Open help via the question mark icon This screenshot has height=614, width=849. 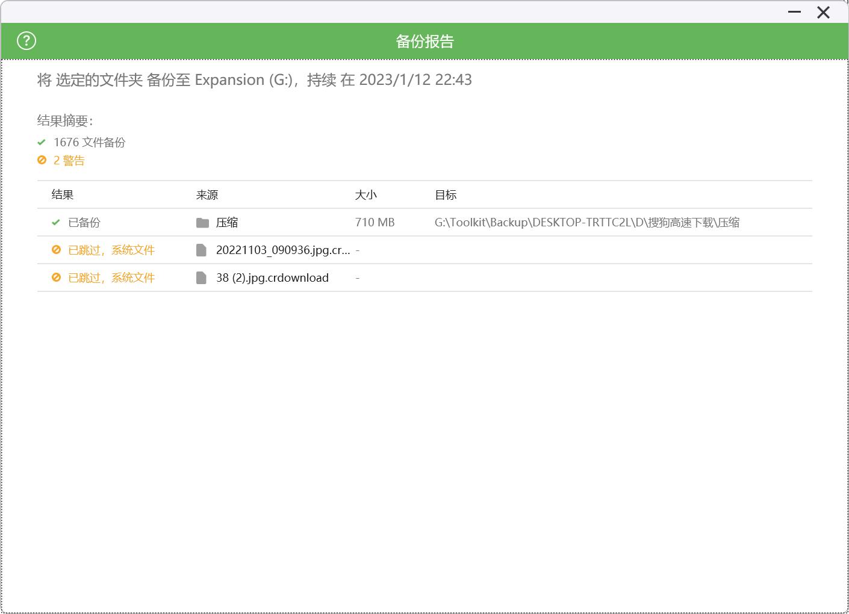(x=25, y=41)
